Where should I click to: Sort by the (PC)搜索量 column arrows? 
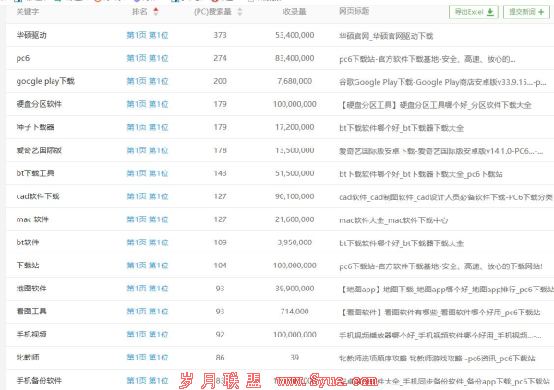coord(240,12)
